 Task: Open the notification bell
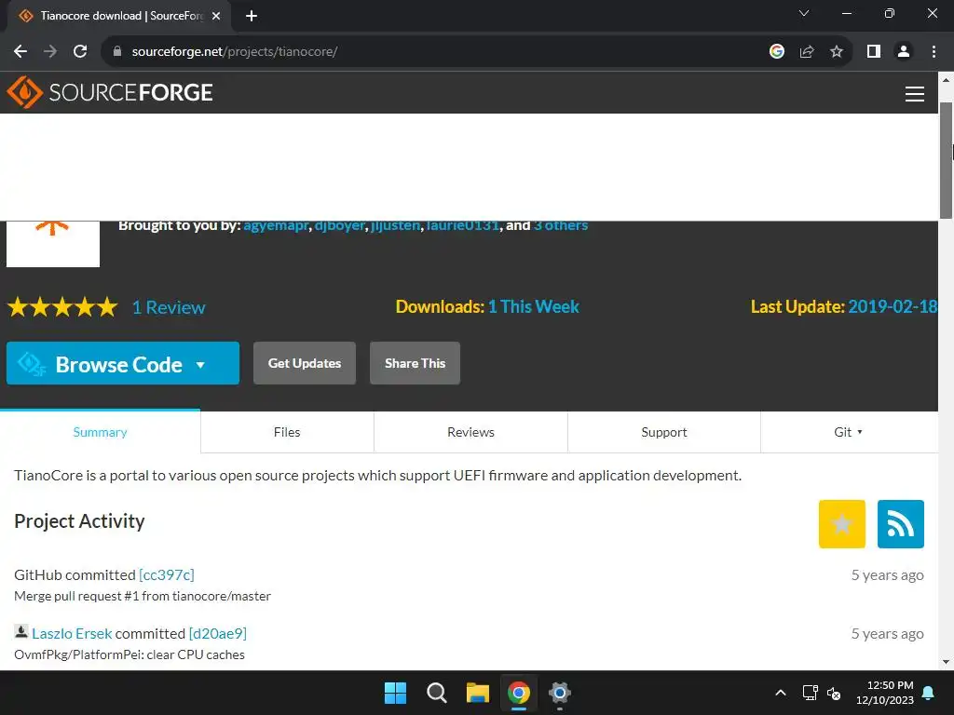(929, 693)
